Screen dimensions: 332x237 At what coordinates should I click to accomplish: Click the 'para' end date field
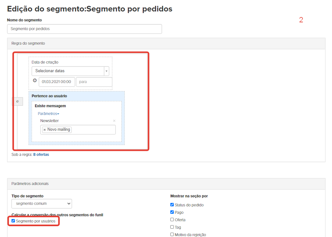[x=94, y=82]
